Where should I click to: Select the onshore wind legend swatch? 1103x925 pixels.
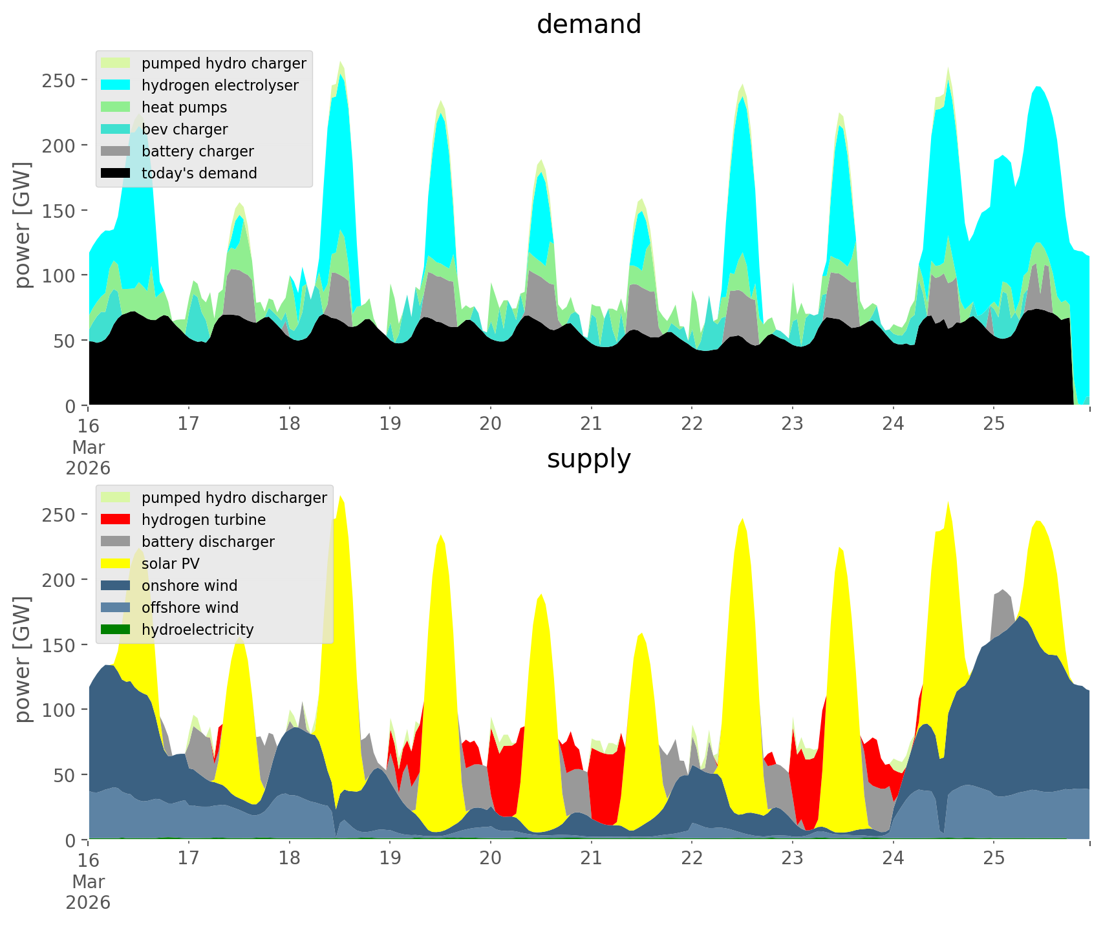116,586
